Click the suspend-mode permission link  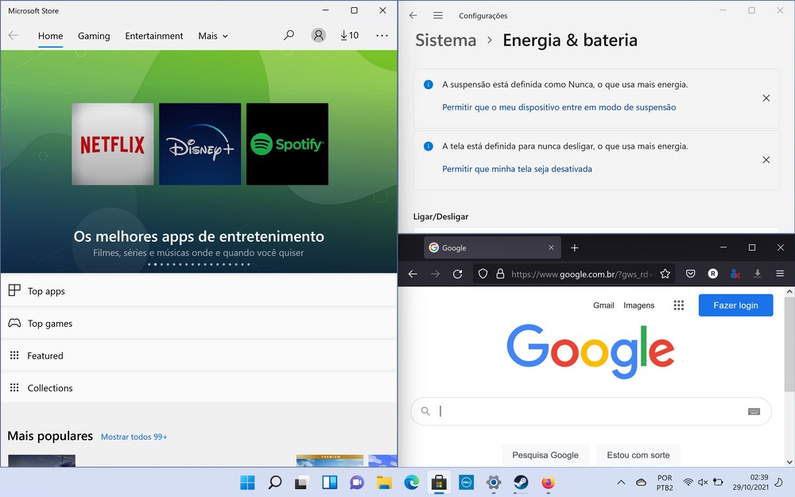pyautogui.click(x=559, y=107)
